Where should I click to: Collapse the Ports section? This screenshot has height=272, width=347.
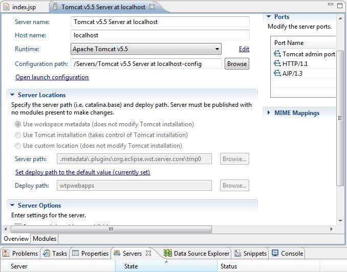pos(269,16)
